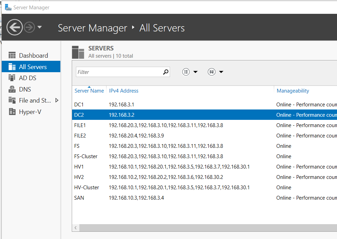Click the horizontal scrollbar left arrow
The height and width of the screenshot is (239, 337).
[x=76, y=228]
